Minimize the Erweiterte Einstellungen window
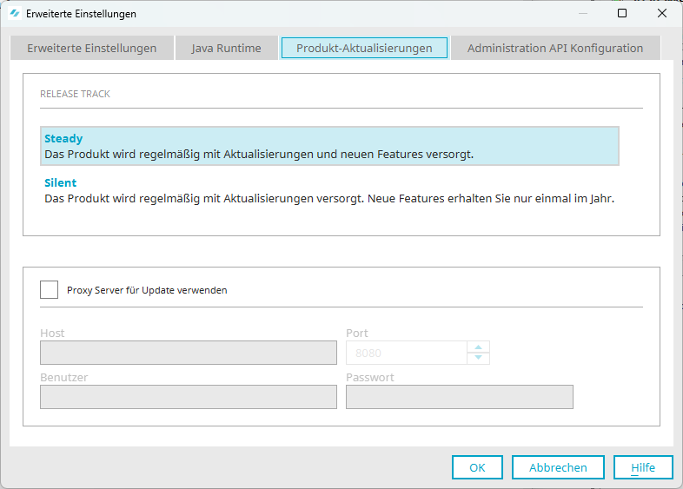Viewport: 683px width, 489px height. click(581, 14)
